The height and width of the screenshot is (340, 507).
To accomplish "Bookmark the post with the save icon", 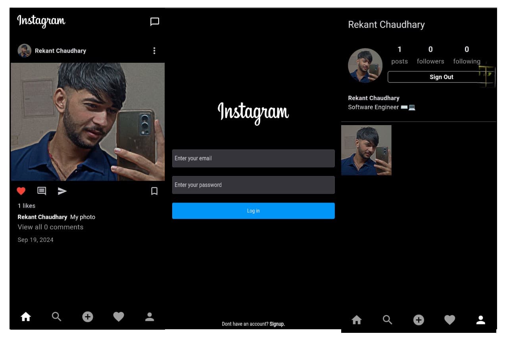I will pyautogui.click(x=154, y=191).
